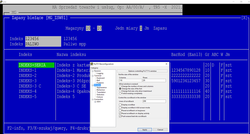The width and height of the screenshot is (250, 134).
Task: Click the restore button of tres window
Action: pos(241,2)
